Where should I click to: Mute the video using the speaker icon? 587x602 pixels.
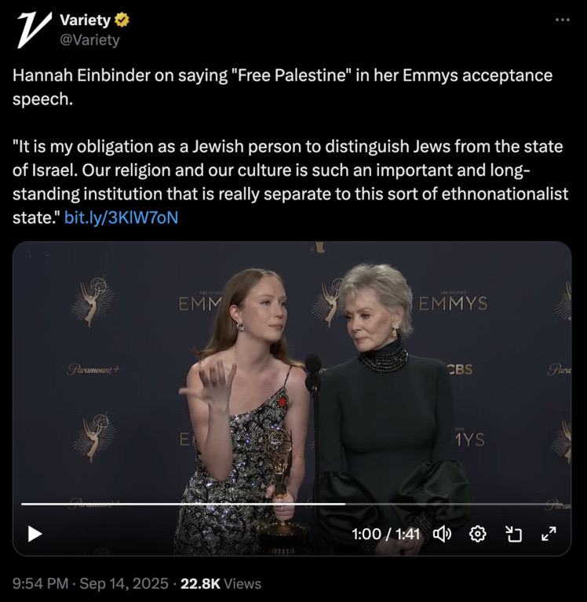point(443,534)
